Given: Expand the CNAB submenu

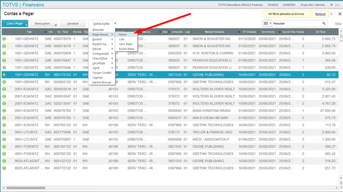Looking at the screenshot, I should (102, 68).
